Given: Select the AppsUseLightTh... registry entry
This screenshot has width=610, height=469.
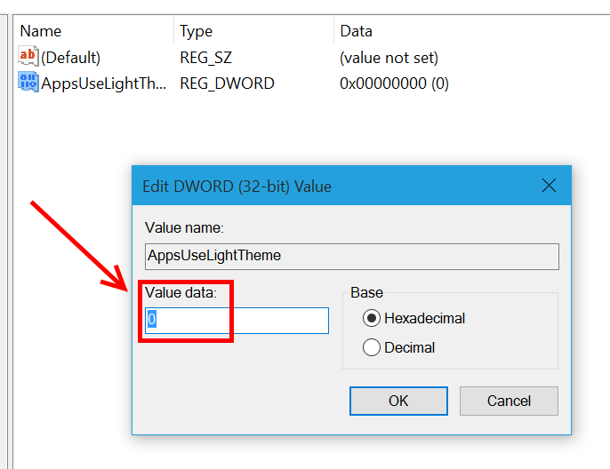Looking at the screenshot, I should tap(103, 83).
